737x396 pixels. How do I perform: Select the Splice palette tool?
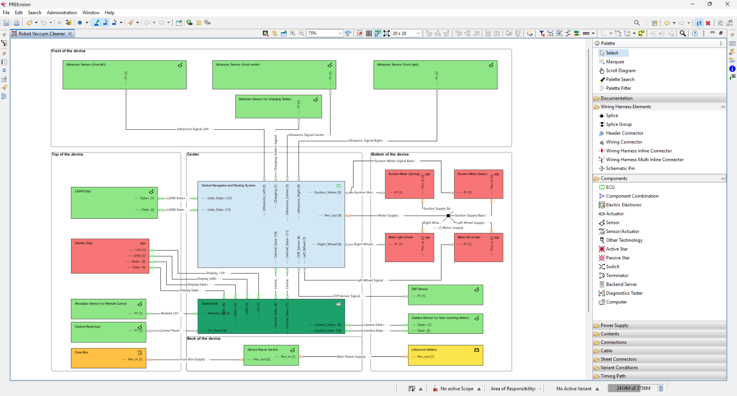coord(612,116)
